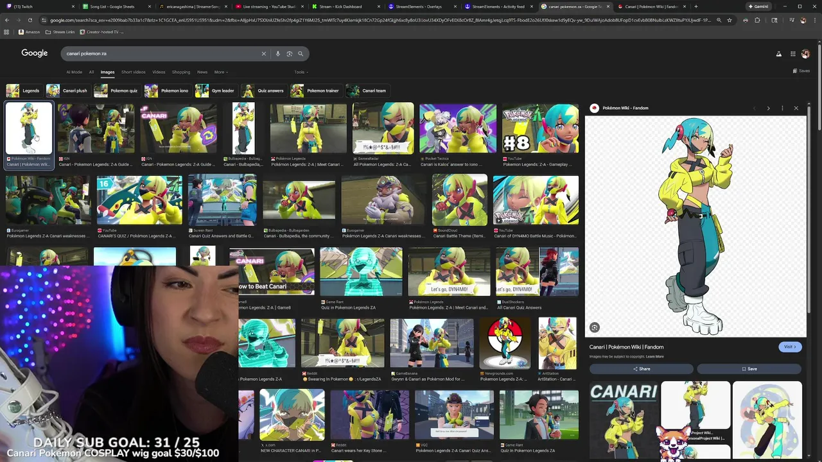Save the previewed Canari image
The height and width of the screenshot is (462, 822).
point(749,369)
